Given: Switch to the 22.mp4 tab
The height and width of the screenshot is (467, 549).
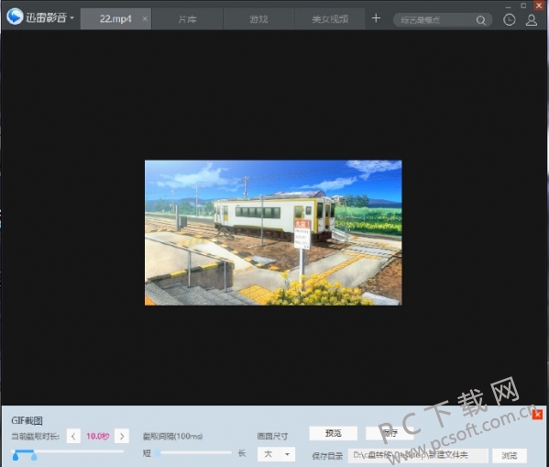Looking at the screenshot, I should coord(115,19).
